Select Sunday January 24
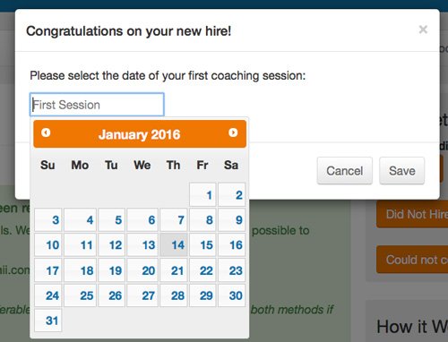 (x=48, y=295)
